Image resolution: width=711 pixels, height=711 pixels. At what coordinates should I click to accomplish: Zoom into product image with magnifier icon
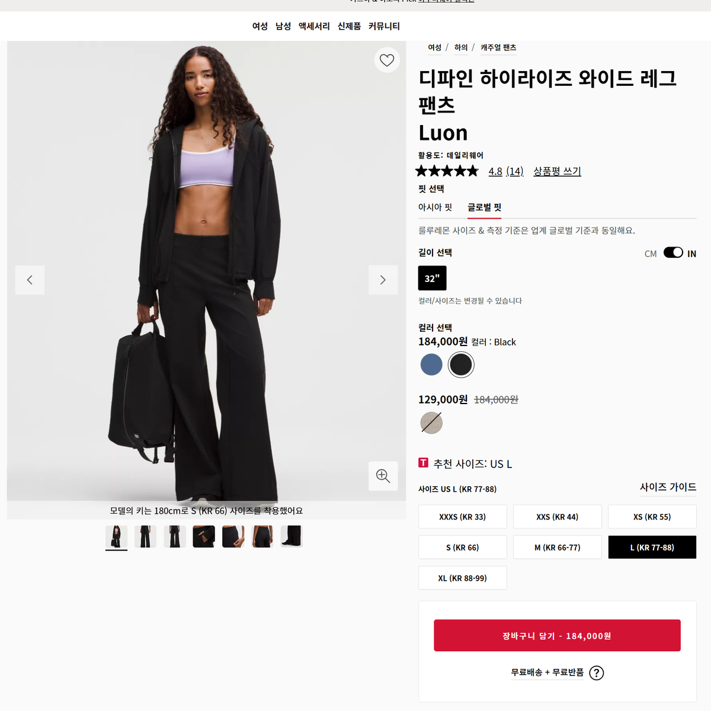point(383,476)
